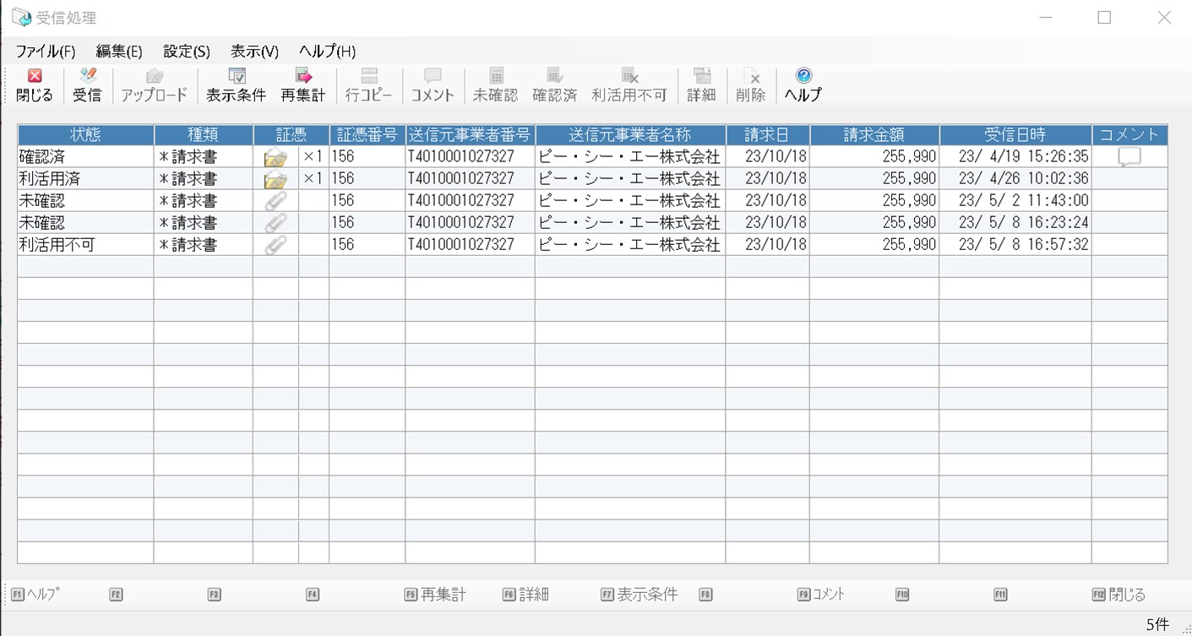The width and height of the screenshot is (1192, 636).
Task: Click the 請求金額 column header
Action: click(x=874, y=135)
